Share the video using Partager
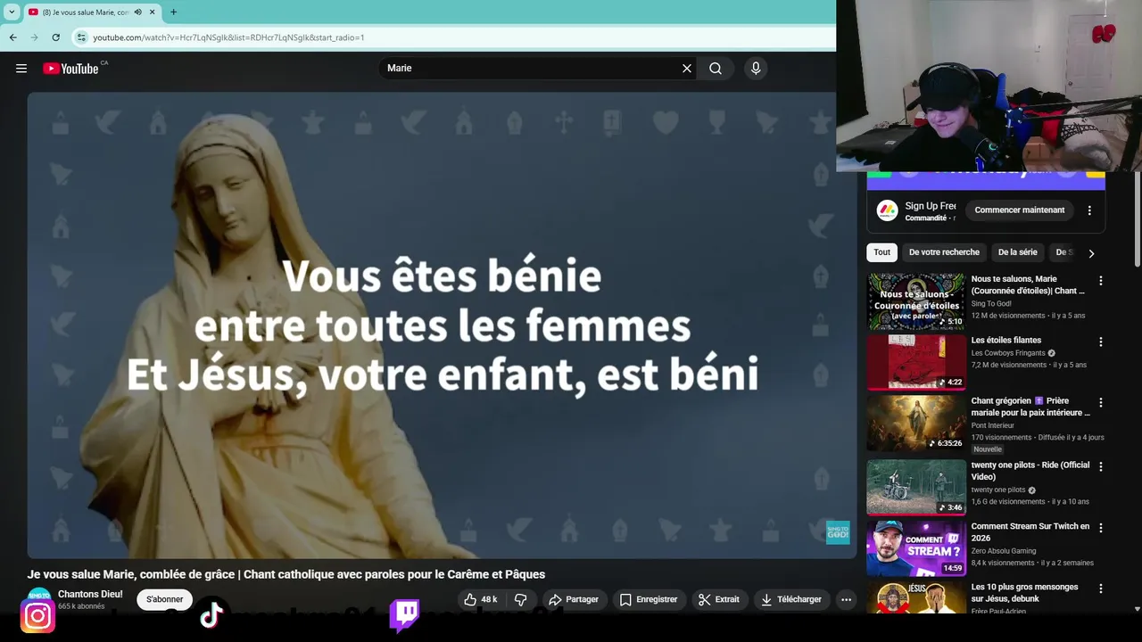 click(x=574, y=599)
